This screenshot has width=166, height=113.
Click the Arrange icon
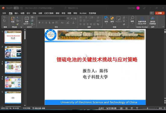tap(112, 18)
